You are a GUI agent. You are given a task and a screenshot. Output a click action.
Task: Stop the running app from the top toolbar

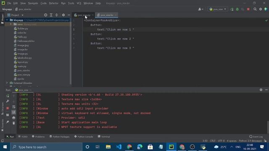[x=248, y=9]
